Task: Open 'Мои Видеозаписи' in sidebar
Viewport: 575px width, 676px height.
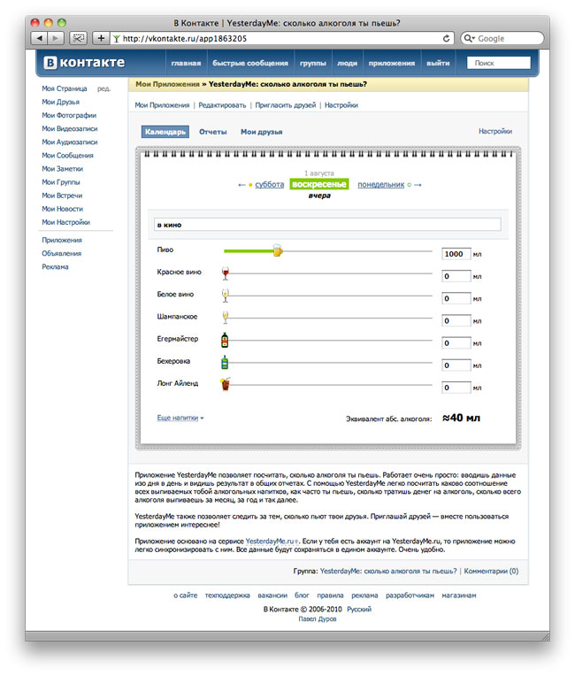Action: [70, 128]
